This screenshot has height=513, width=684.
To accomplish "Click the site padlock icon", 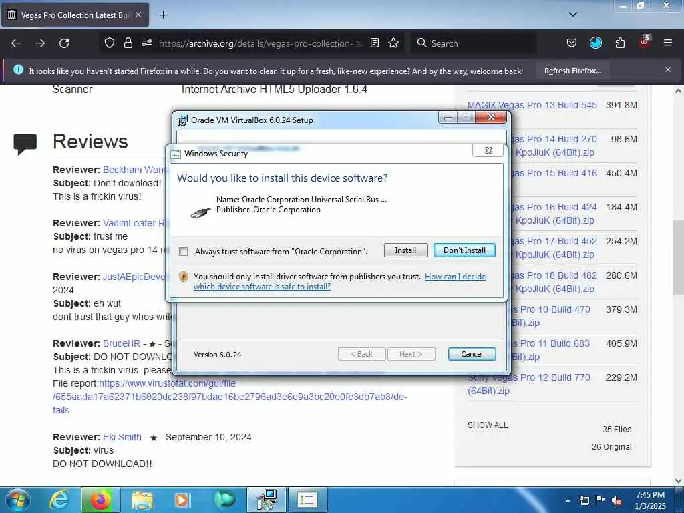I will (x=128, y=43).
